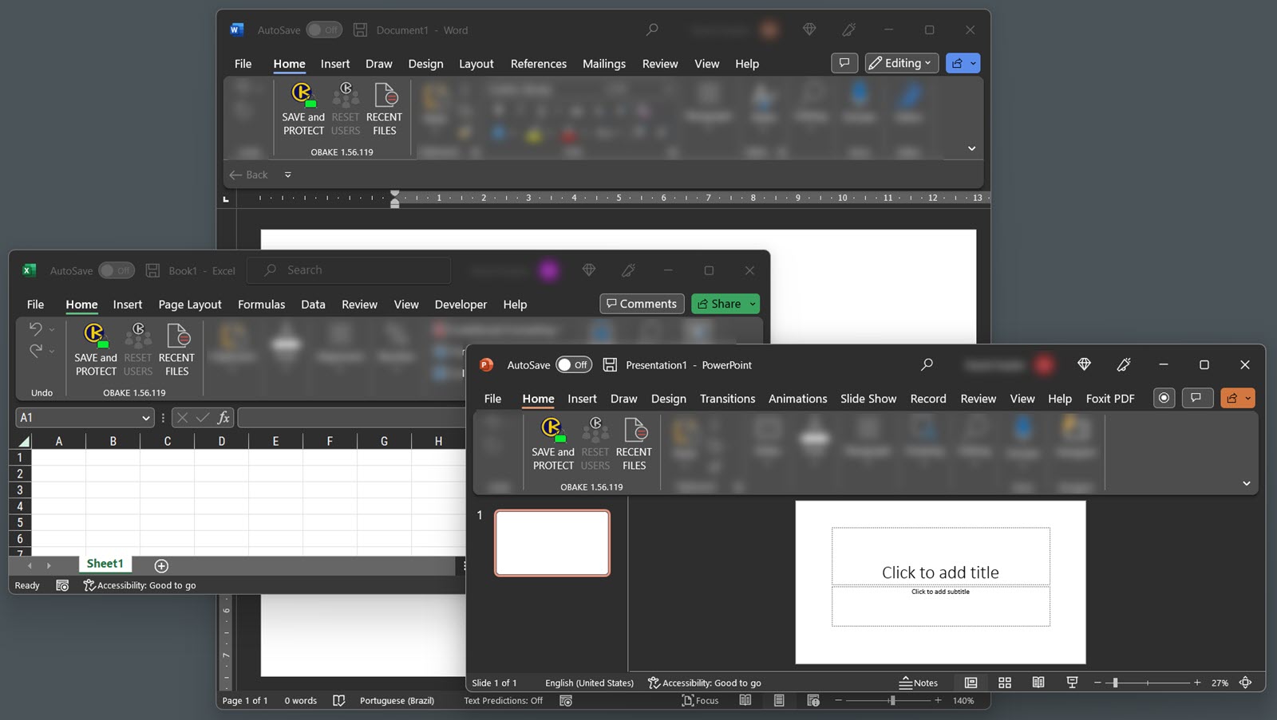Screen dimensions: 1277x720
Task: Adjust PowerPoint zoom slider handle
Action: [x=1115, y=683]
